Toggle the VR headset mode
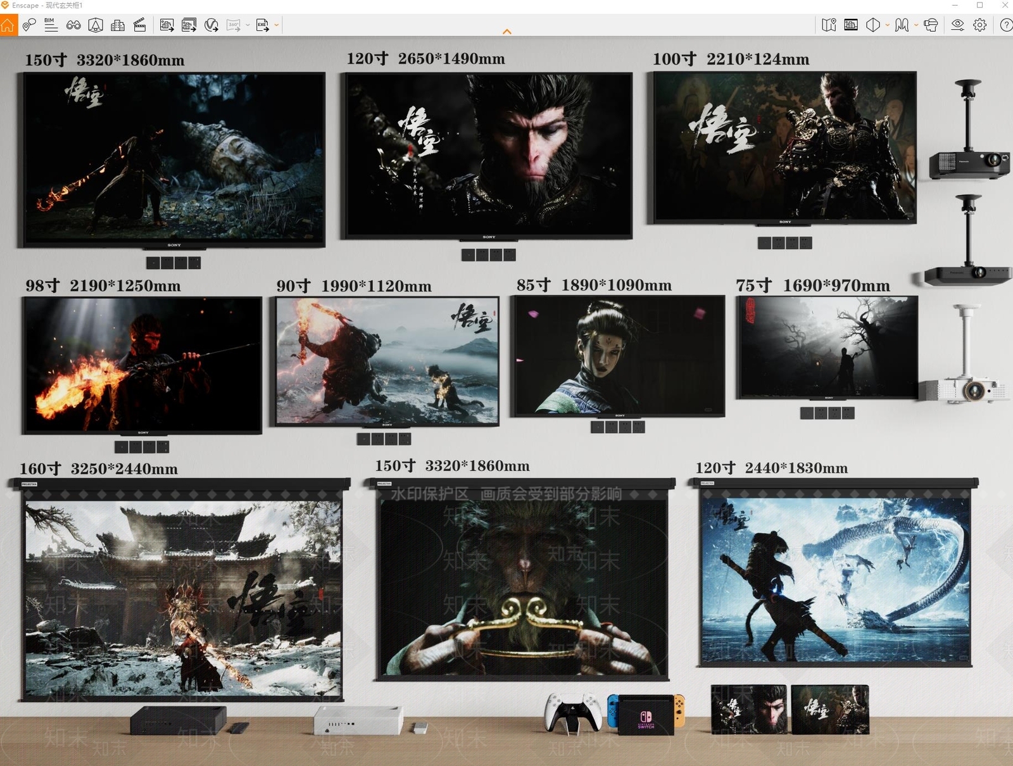This screenshot has height=766, width=1013. point(931,25)
